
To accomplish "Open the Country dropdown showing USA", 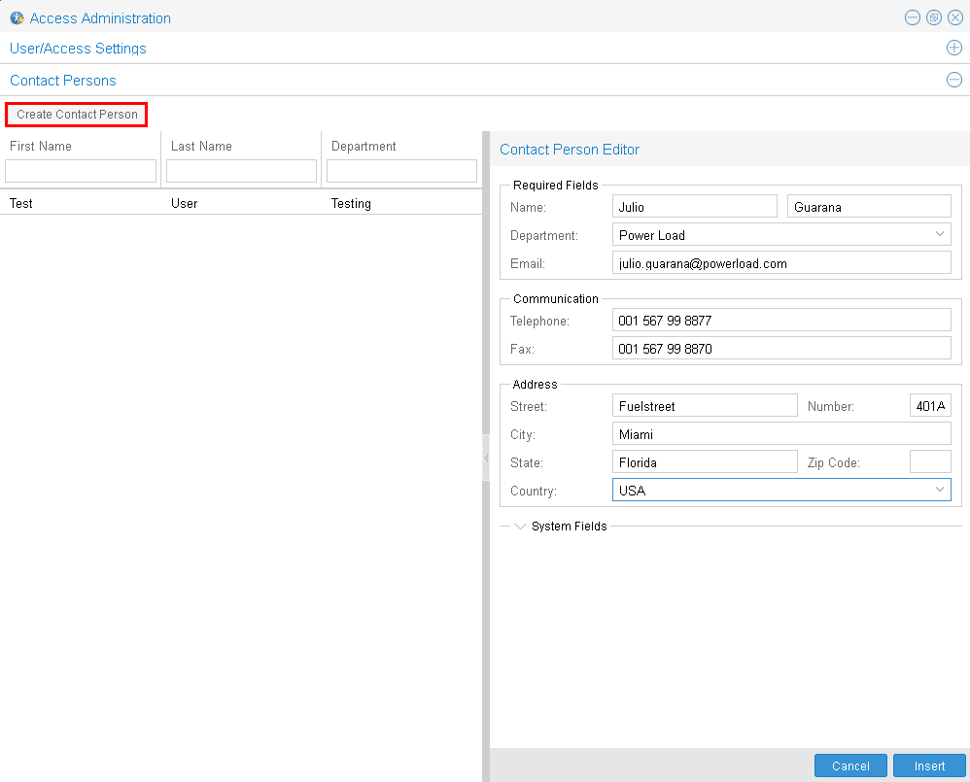I will [x=939, y=490].
